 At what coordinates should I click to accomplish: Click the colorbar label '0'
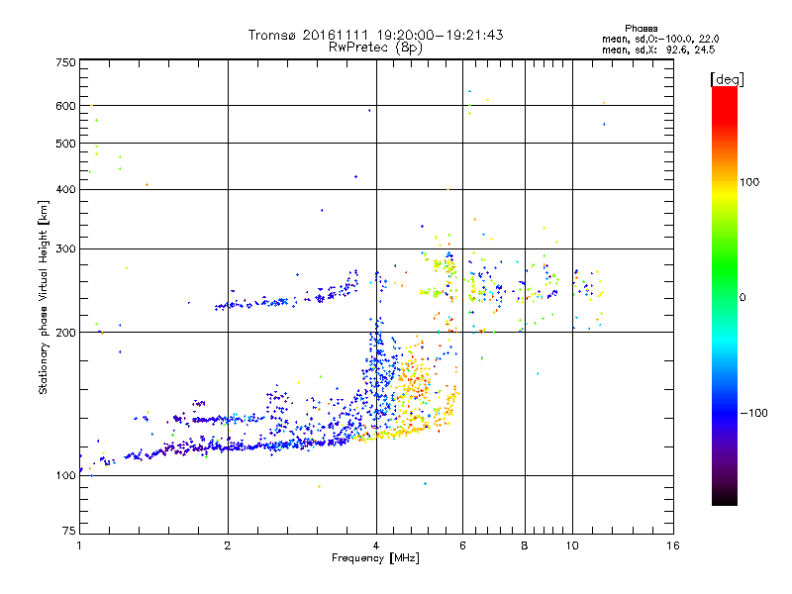pos(742,298)
